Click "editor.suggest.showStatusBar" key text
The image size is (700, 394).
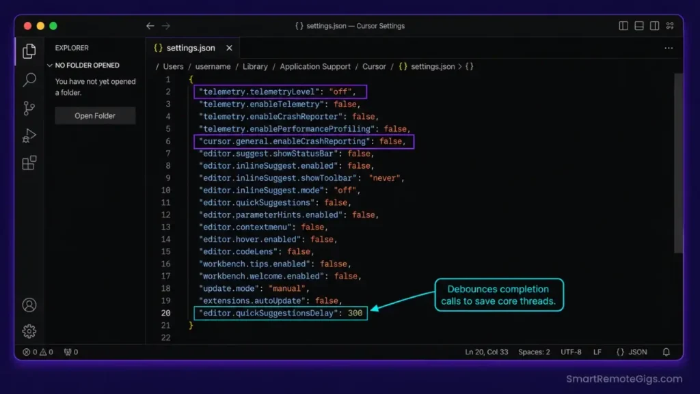tap(269, 154)
